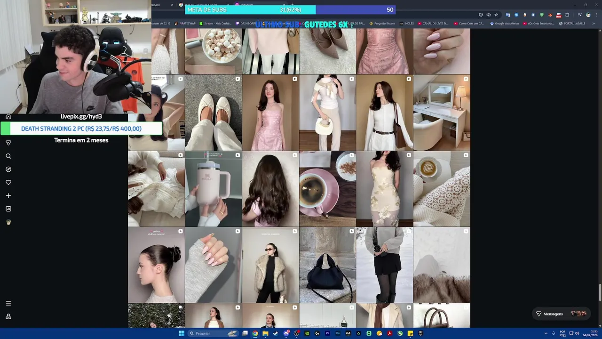Screen dimensions: 602x339
Task: Open POR PTB2 language selector
Action: [562, 333]
